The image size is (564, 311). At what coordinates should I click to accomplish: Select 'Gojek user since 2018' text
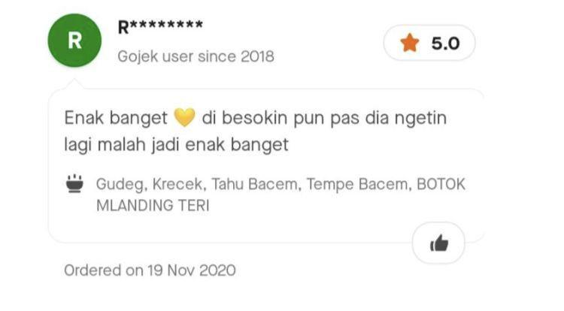[196, 56]
